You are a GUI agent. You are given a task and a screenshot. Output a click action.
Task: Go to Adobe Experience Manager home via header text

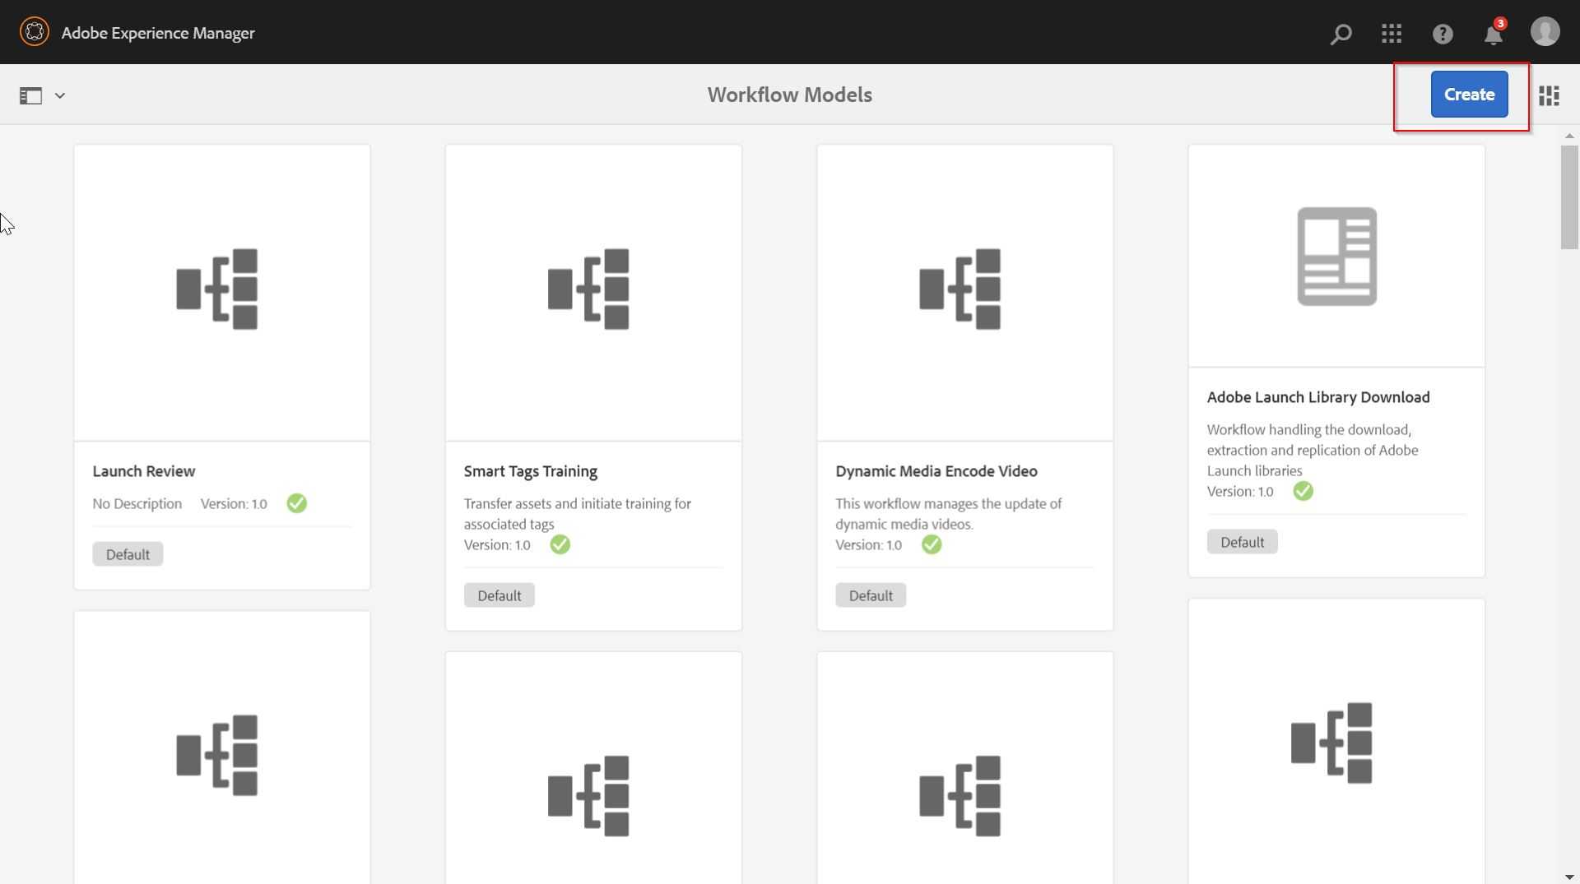[x=157, y=33]
